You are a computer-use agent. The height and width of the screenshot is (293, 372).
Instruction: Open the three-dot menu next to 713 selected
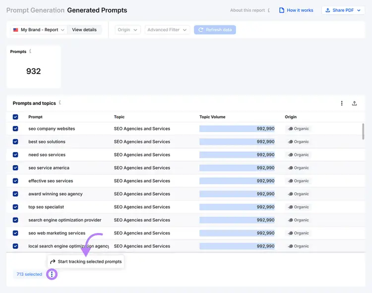(52, 274)
